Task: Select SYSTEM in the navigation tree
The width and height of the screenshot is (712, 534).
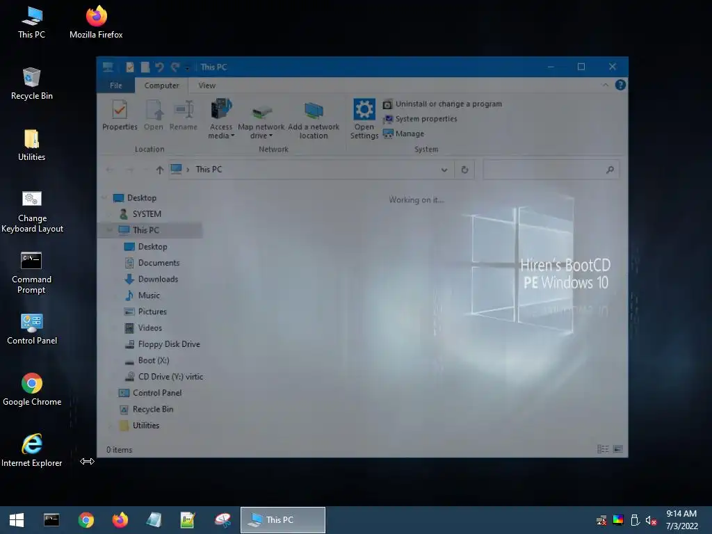Action: (x=146, y=214)
